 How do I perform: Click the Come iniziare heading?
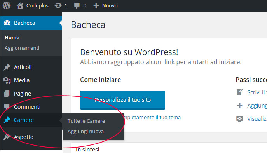tap(101, 80)
